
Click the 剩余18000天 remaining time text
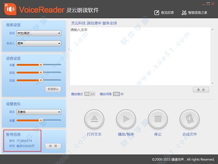(x=25, y=146)
